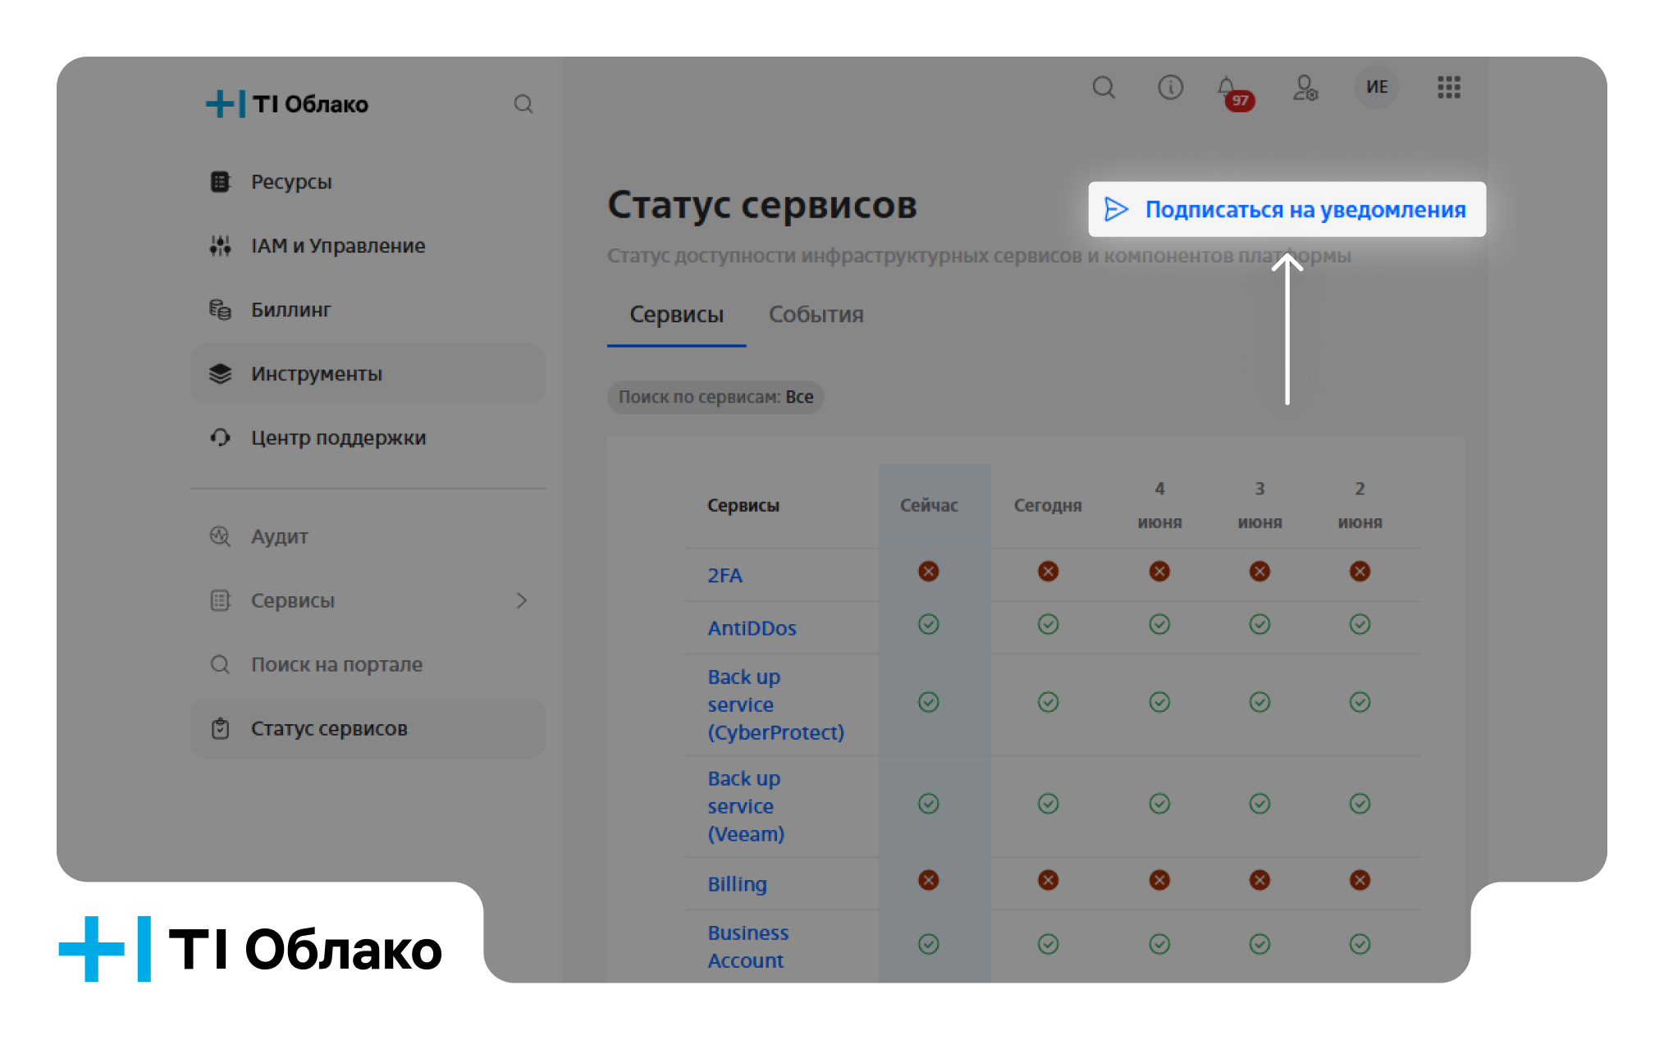Select Инструменты in the sidebar
The image size is (1664, 1040).
point(368,373)
